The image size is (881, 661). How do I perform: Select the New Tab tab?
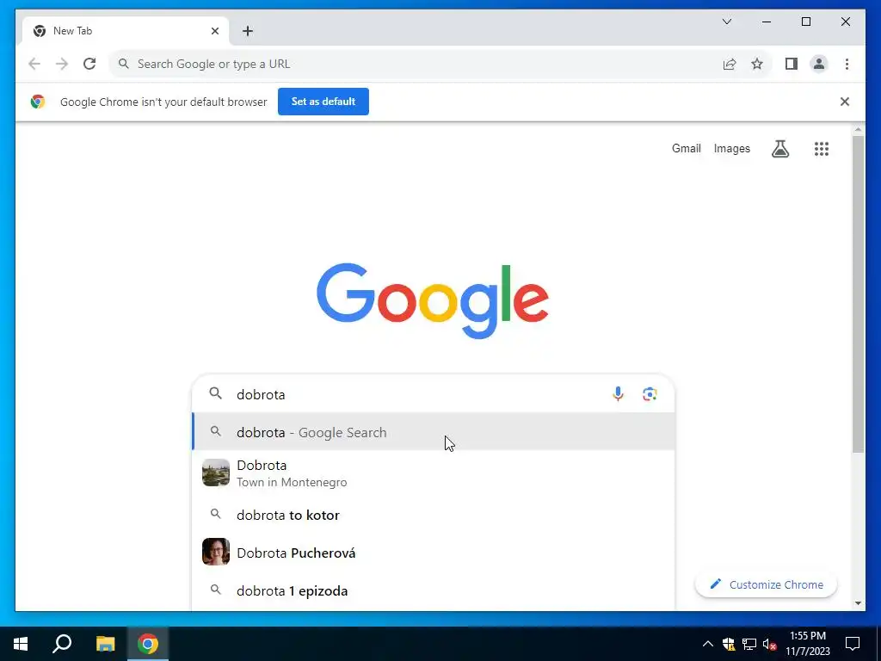(126, 31)
